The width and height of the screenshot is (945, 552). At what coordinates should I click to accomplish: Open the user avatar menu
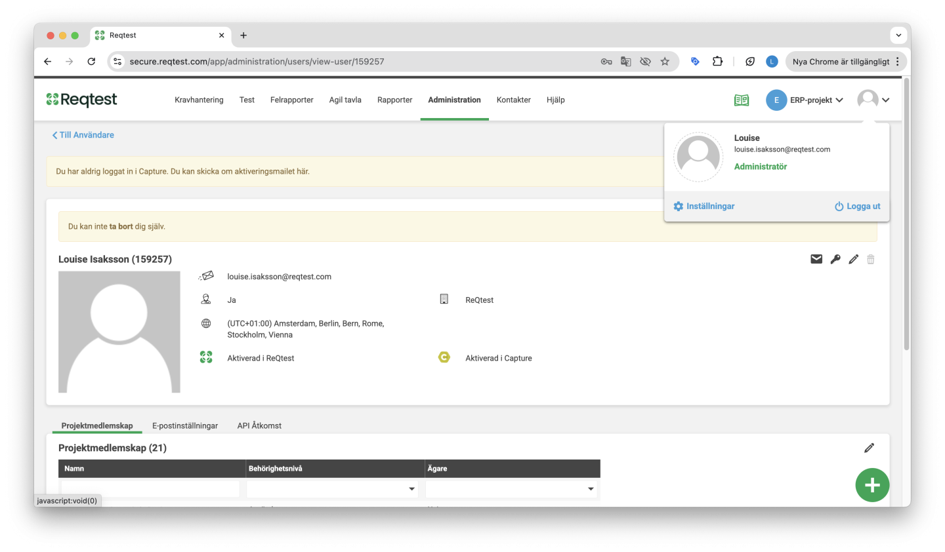(x=873, y=100)
